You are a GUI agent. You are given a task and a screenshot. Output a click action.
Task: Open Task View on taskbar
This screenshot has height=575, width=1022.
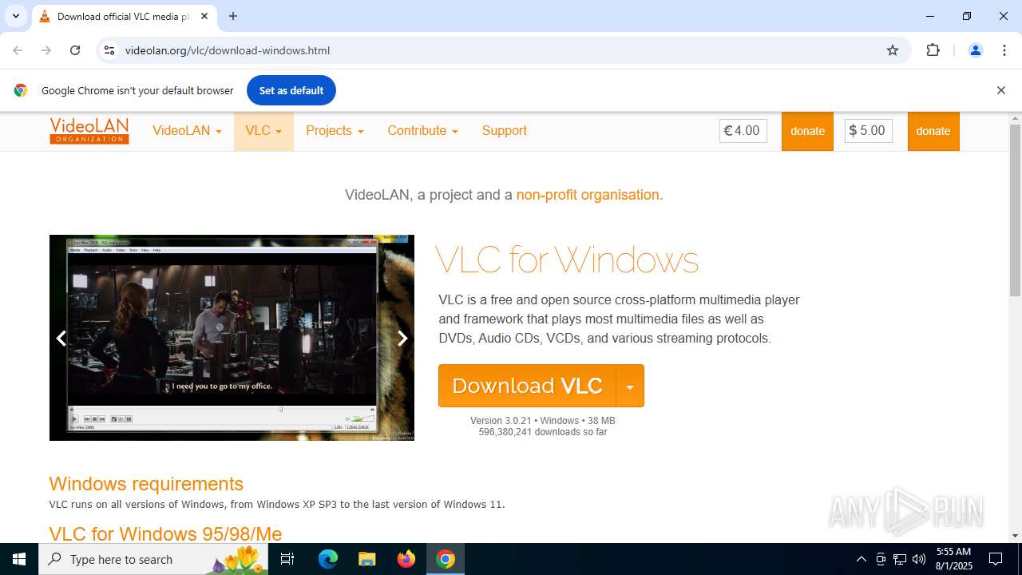click(287, 559)
